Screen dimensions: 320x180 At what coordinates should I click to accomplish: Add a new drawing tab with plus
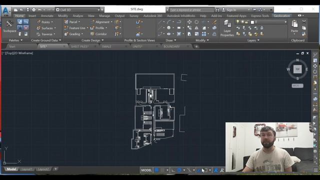(x=196, y=46)
